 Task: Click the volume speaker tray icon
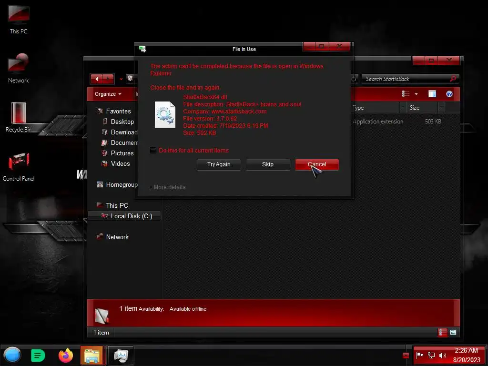point(442,355)
